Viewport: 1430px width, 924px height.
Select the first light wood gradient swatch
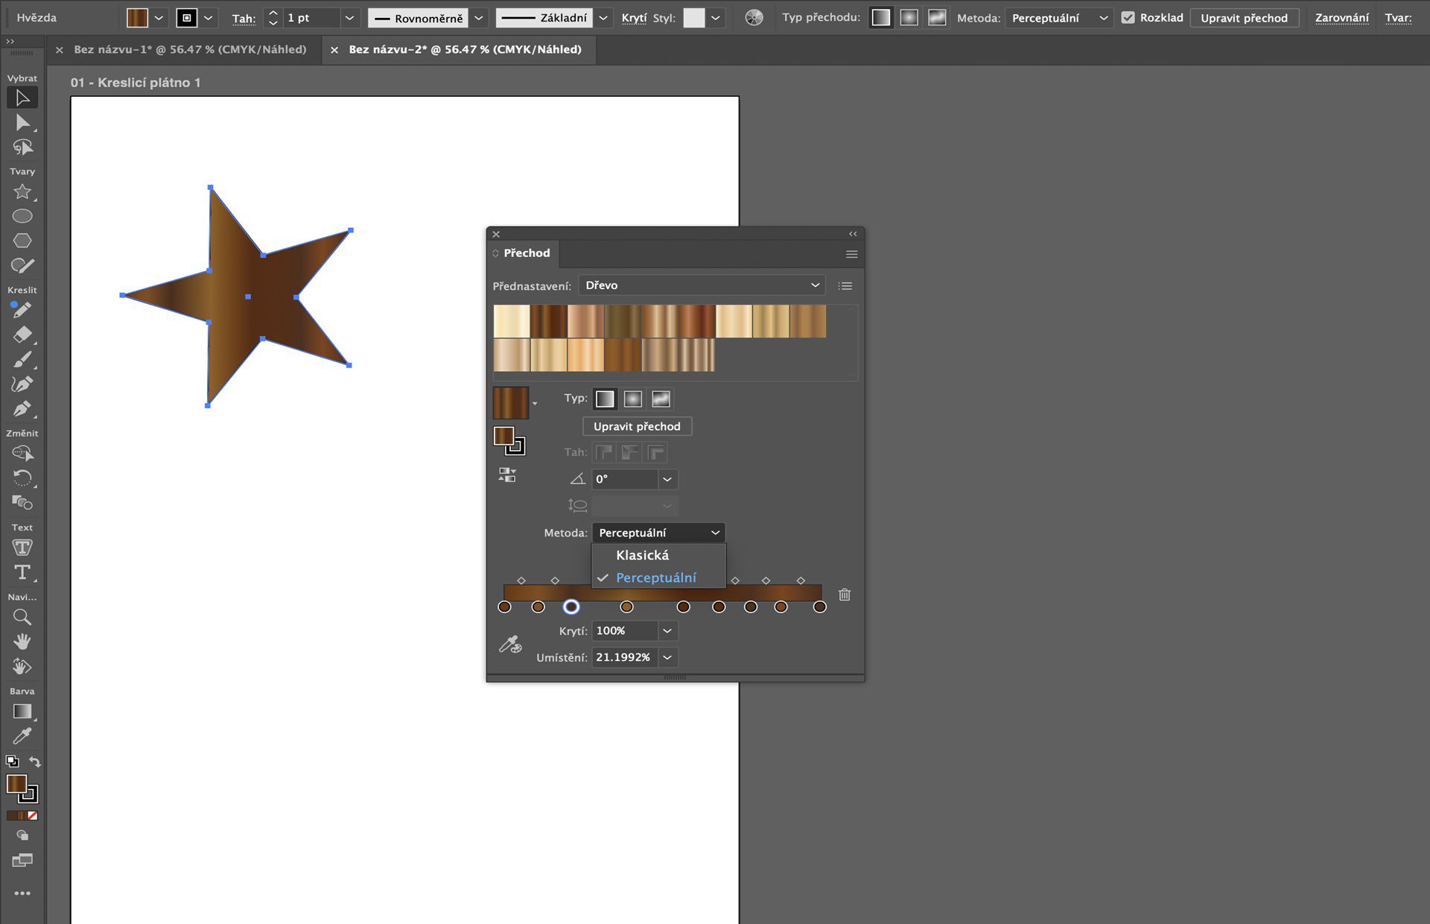pos(512,321)
